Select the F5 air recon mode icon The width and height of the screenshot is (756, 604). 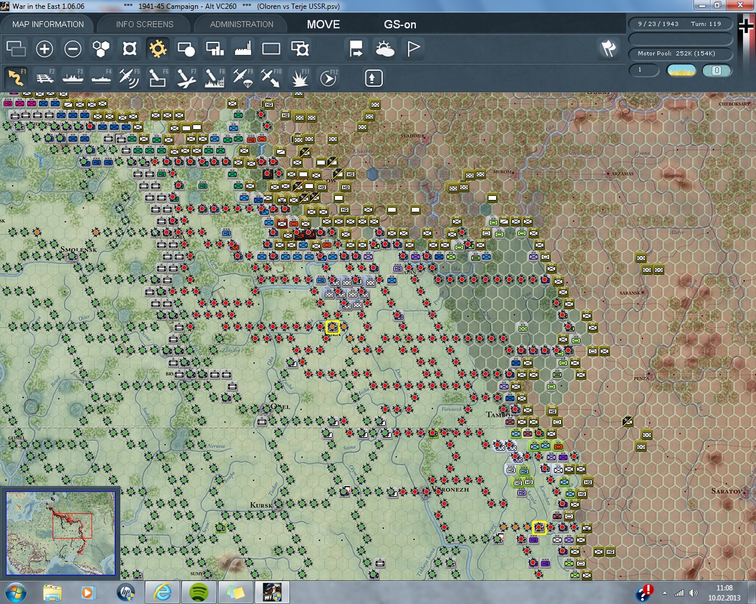tap(129, 78)
